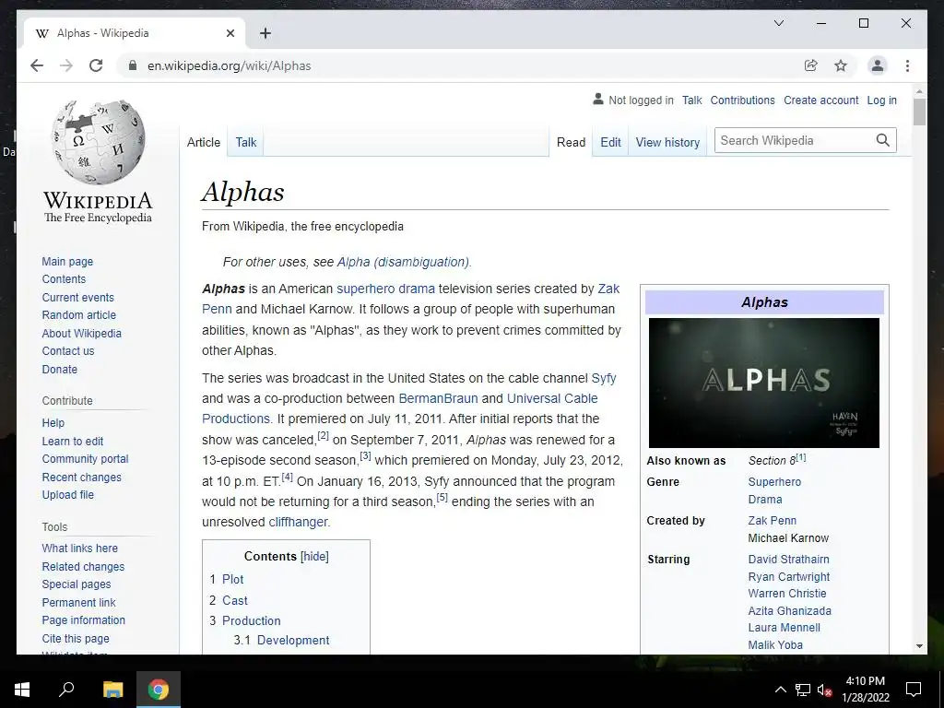Image resolution: width=944 pixels, height=708 pixels.
Task: Click the browser forward arrow
Action: coord(66,65)
